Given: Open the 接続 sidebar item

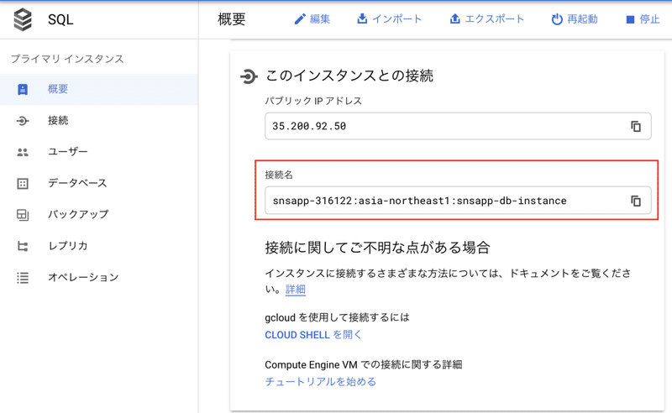Looking at the screenshot, I should 99,121.
